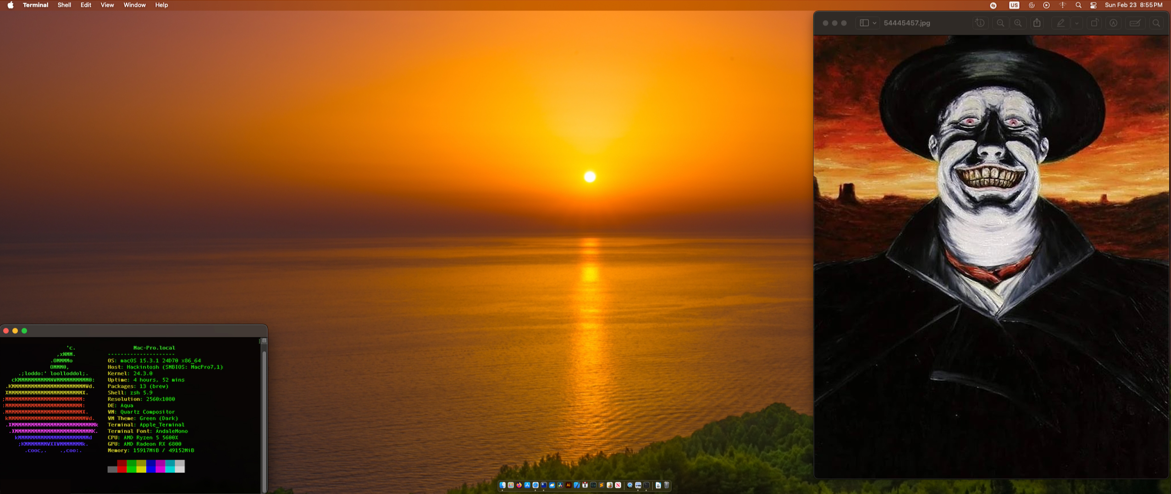1171x494 pixels.
Task: Open the form filling tool in Preview
Action: coord(1135,23)
